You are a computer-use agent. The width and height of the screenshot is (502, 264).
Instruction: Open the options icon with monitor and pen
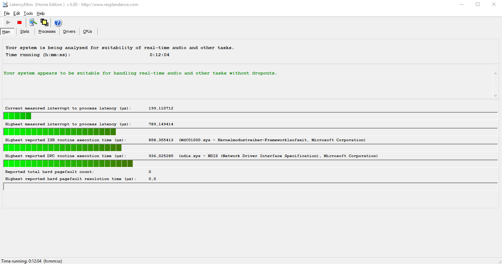[33, 23]
